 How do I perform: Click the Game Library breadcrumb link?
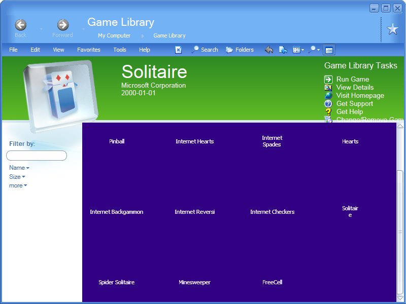170,35
